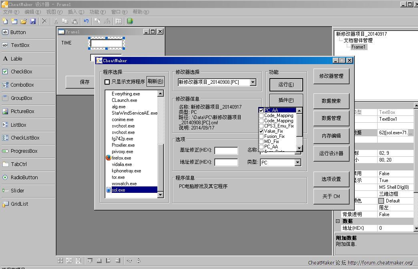Click the Open folder toolbar icon
This screenshot has width=418, height=269.
[x=24, y=21]
